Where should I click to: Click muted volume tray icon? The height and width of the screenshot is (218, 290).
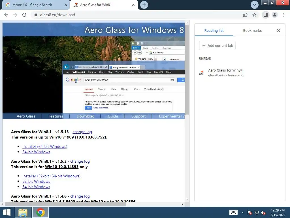[x=263, y=213]
